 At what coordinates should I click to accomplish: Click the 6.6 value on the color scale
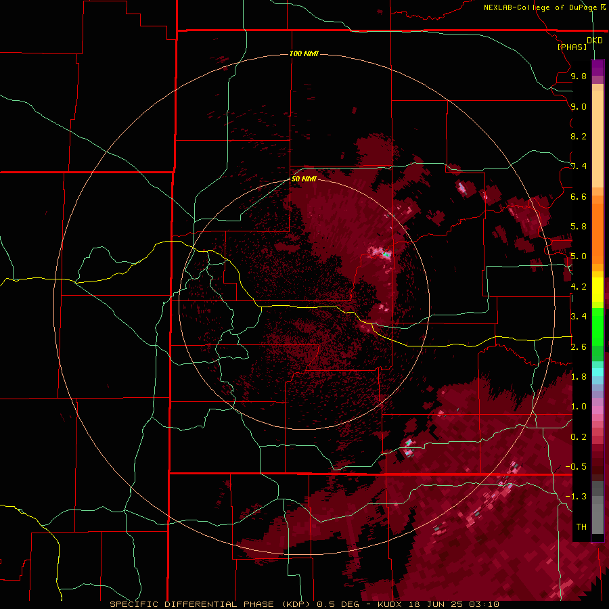pos(579,196)
